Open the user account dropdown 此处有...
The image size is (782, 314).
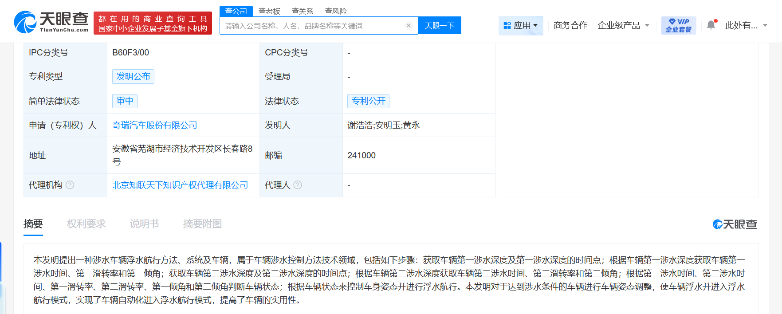[x=746, y=26]
